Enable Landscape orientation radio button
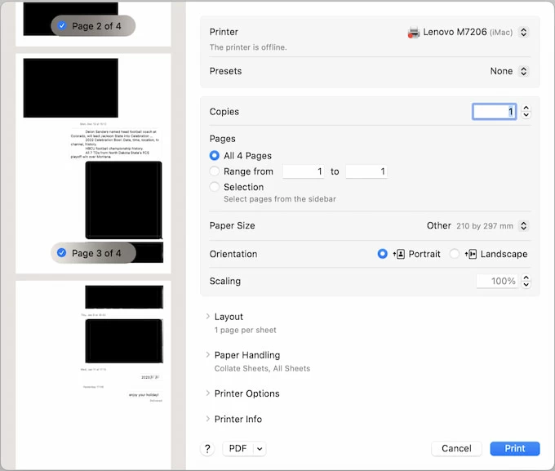The width and height of the screenshot is (555, 471). [455, 254]
